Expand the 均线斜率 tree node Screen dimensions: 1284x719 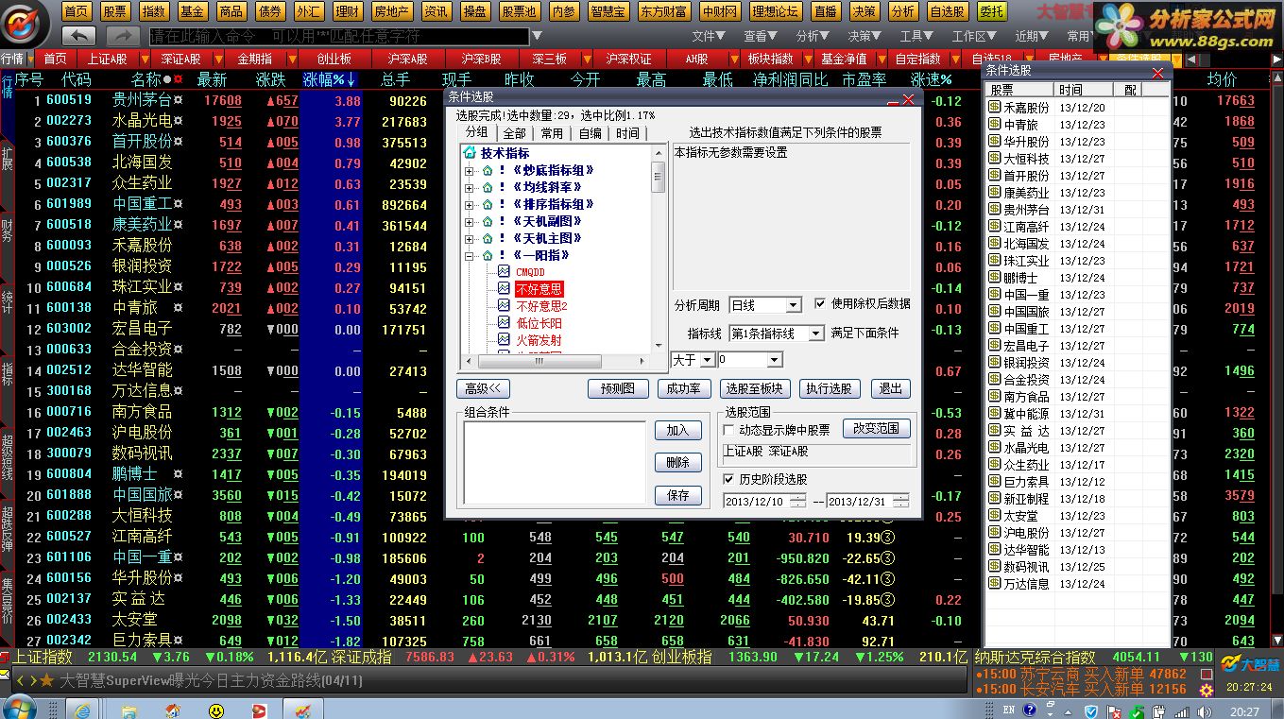coord(470,187)
